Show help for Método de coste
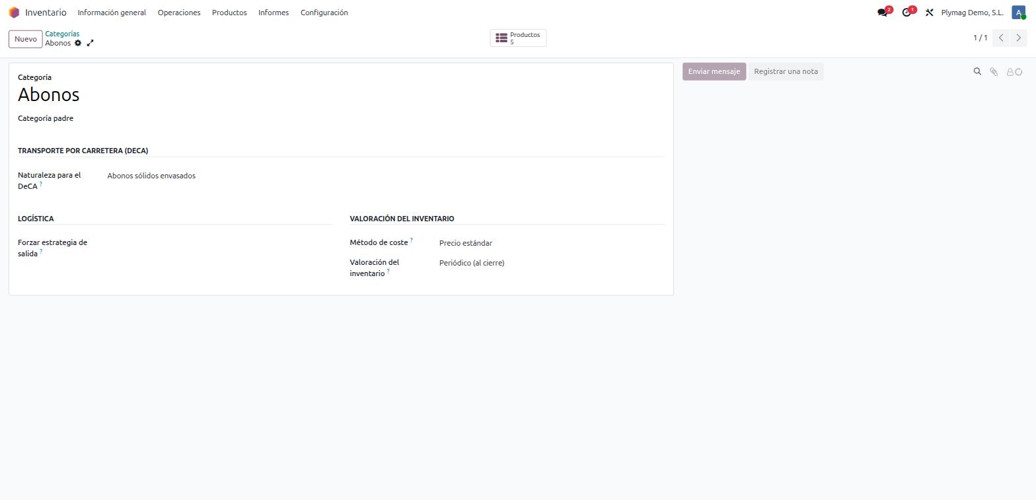This screenshot has height=500, width=1036. coord(412,240)
